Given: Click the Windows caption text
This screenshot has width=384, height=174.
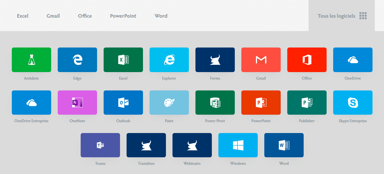Looking at the screenshot, I should (x=238, y=164).
